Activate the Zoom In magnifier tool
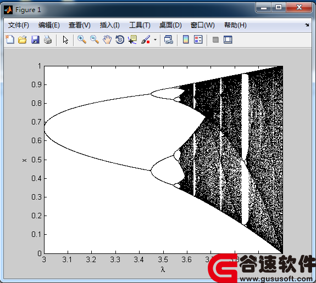 click(x=82, y=39)
